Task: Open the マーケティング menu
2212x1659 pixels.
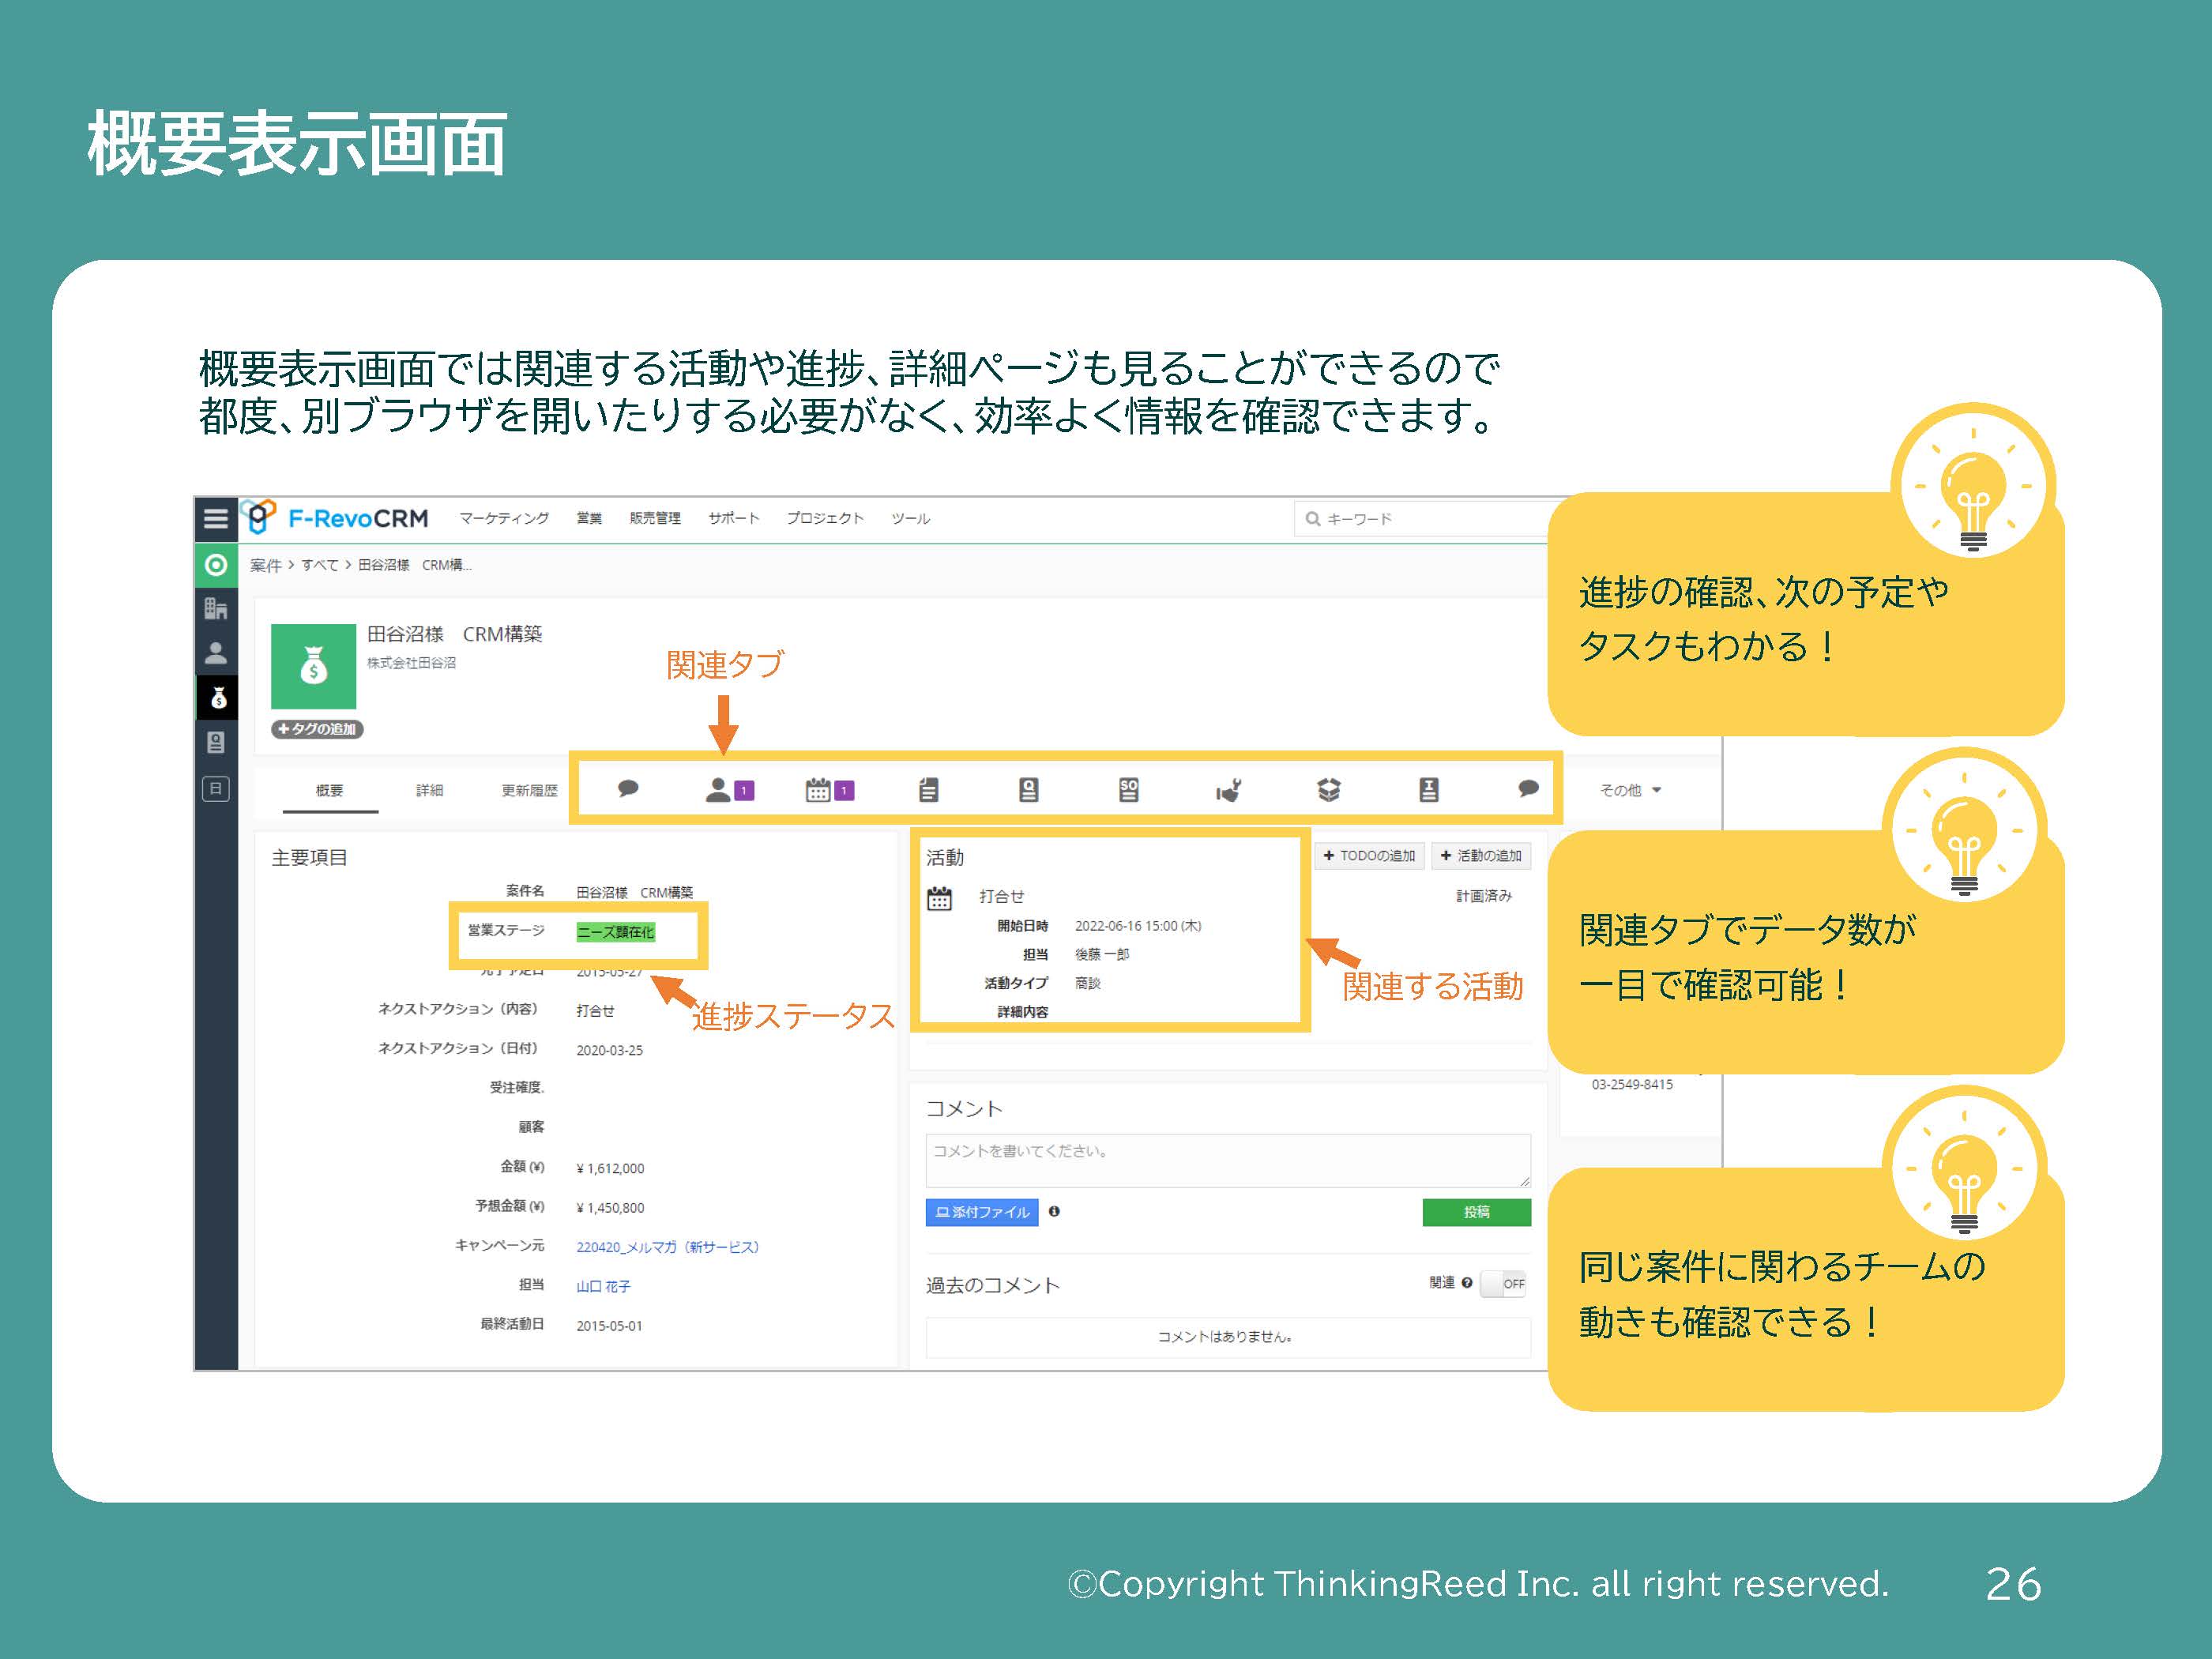Action: point(505,518)
